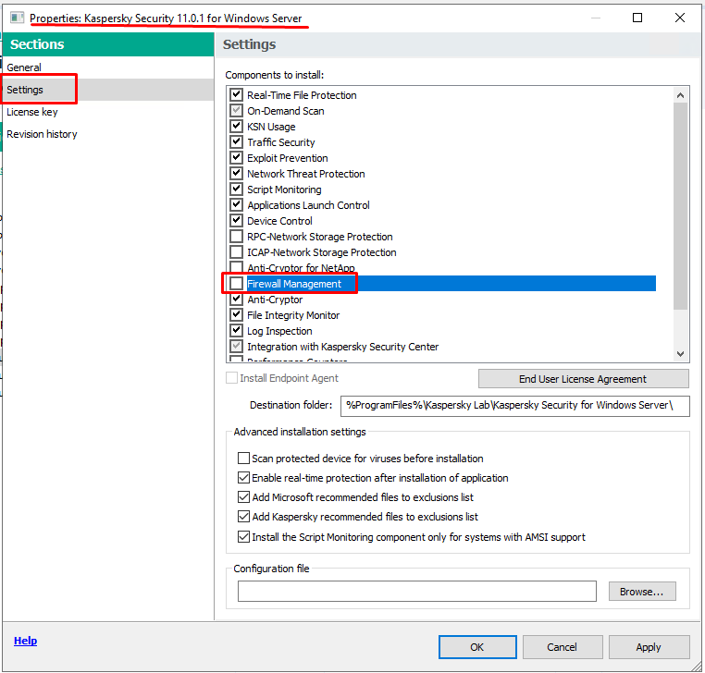Open the General section
The image size is (705, 673).
click(x=24, y=67)
